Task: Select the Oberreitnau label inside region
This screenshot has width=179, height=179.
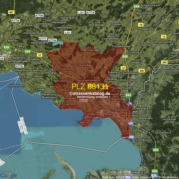Action: 85,65
